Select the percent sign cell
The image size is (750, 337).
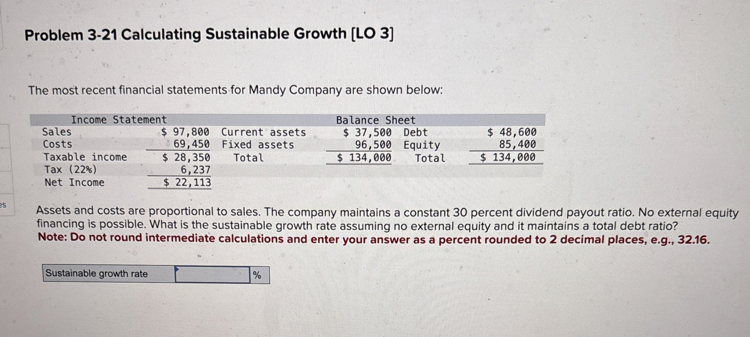pyautogui.click(x=257, y=275)
